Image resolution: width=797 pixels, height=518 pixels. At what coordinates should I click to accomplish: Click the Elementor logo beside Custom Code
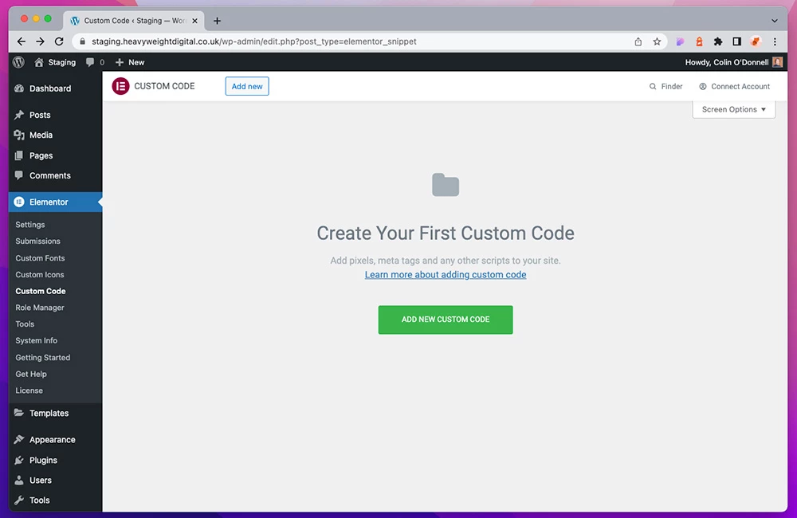120,86
